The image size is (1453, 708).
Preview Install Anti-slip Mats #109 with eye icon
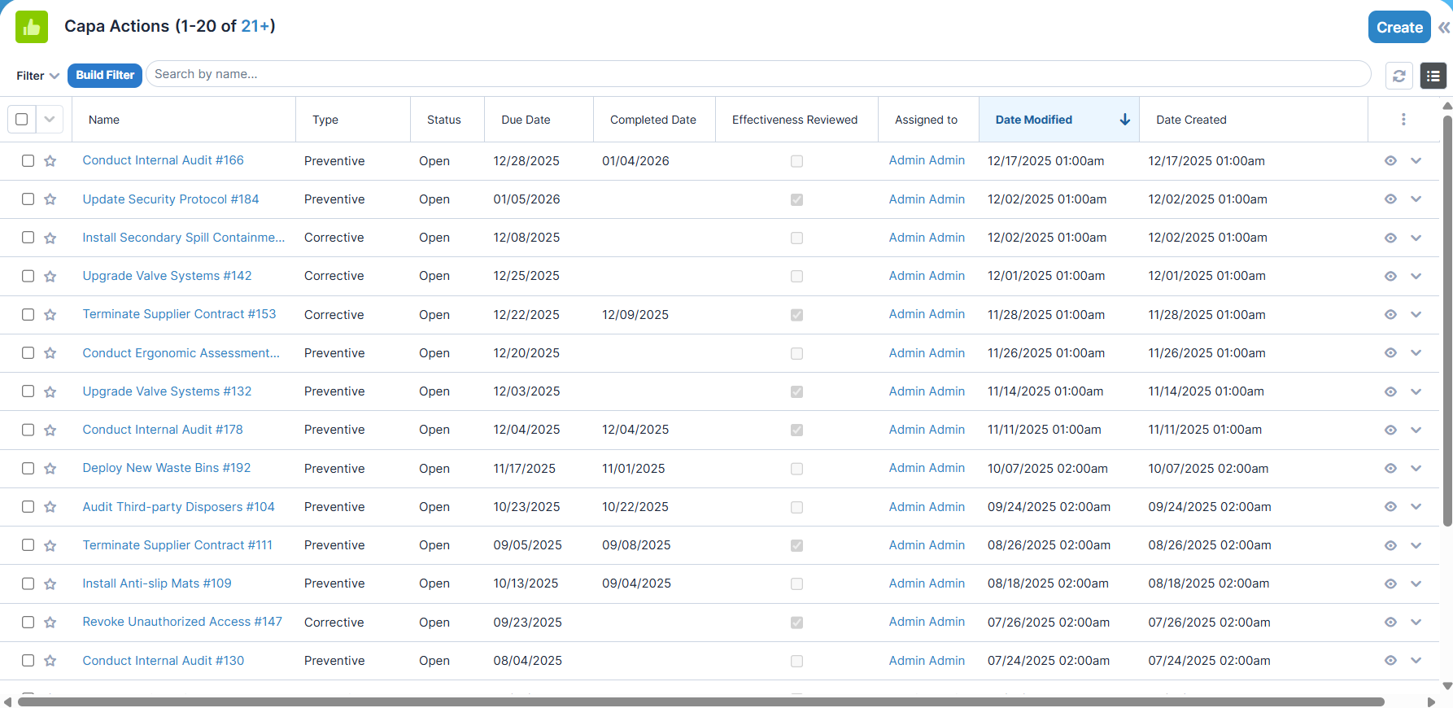1390,583
